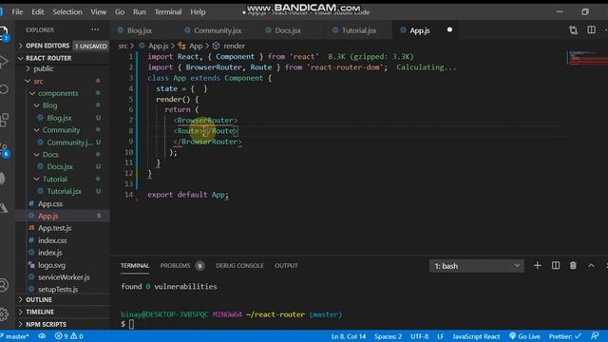
Task: Click errors and warnings count in status bar
Action: [x=69, y=336]
